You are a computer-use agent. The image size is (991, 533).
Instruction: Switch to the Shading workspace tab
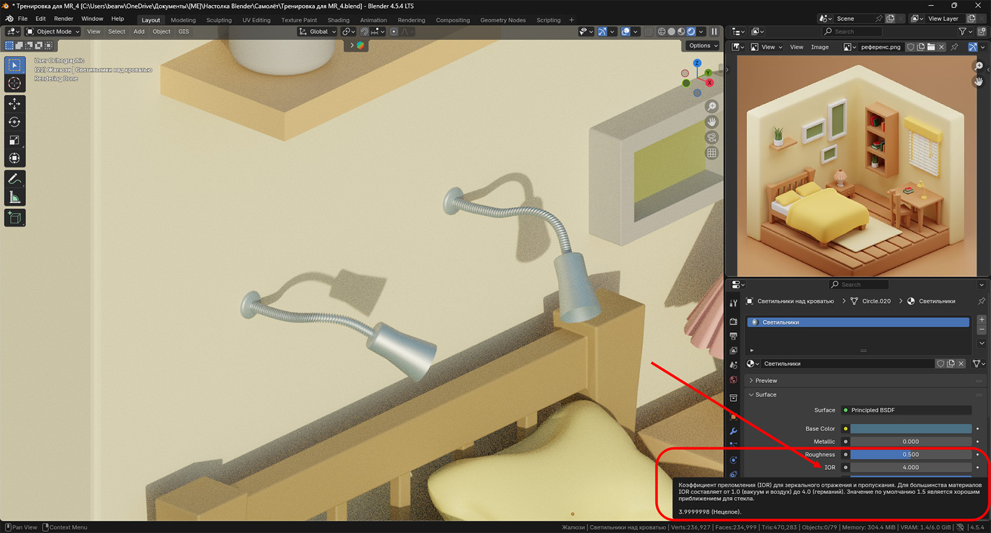click(x=338, y=20)
